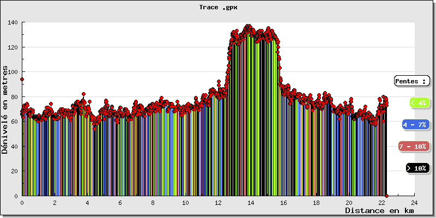Click the 18 tick label on the distance axis

pyautogui.click(x=316, y=202)
